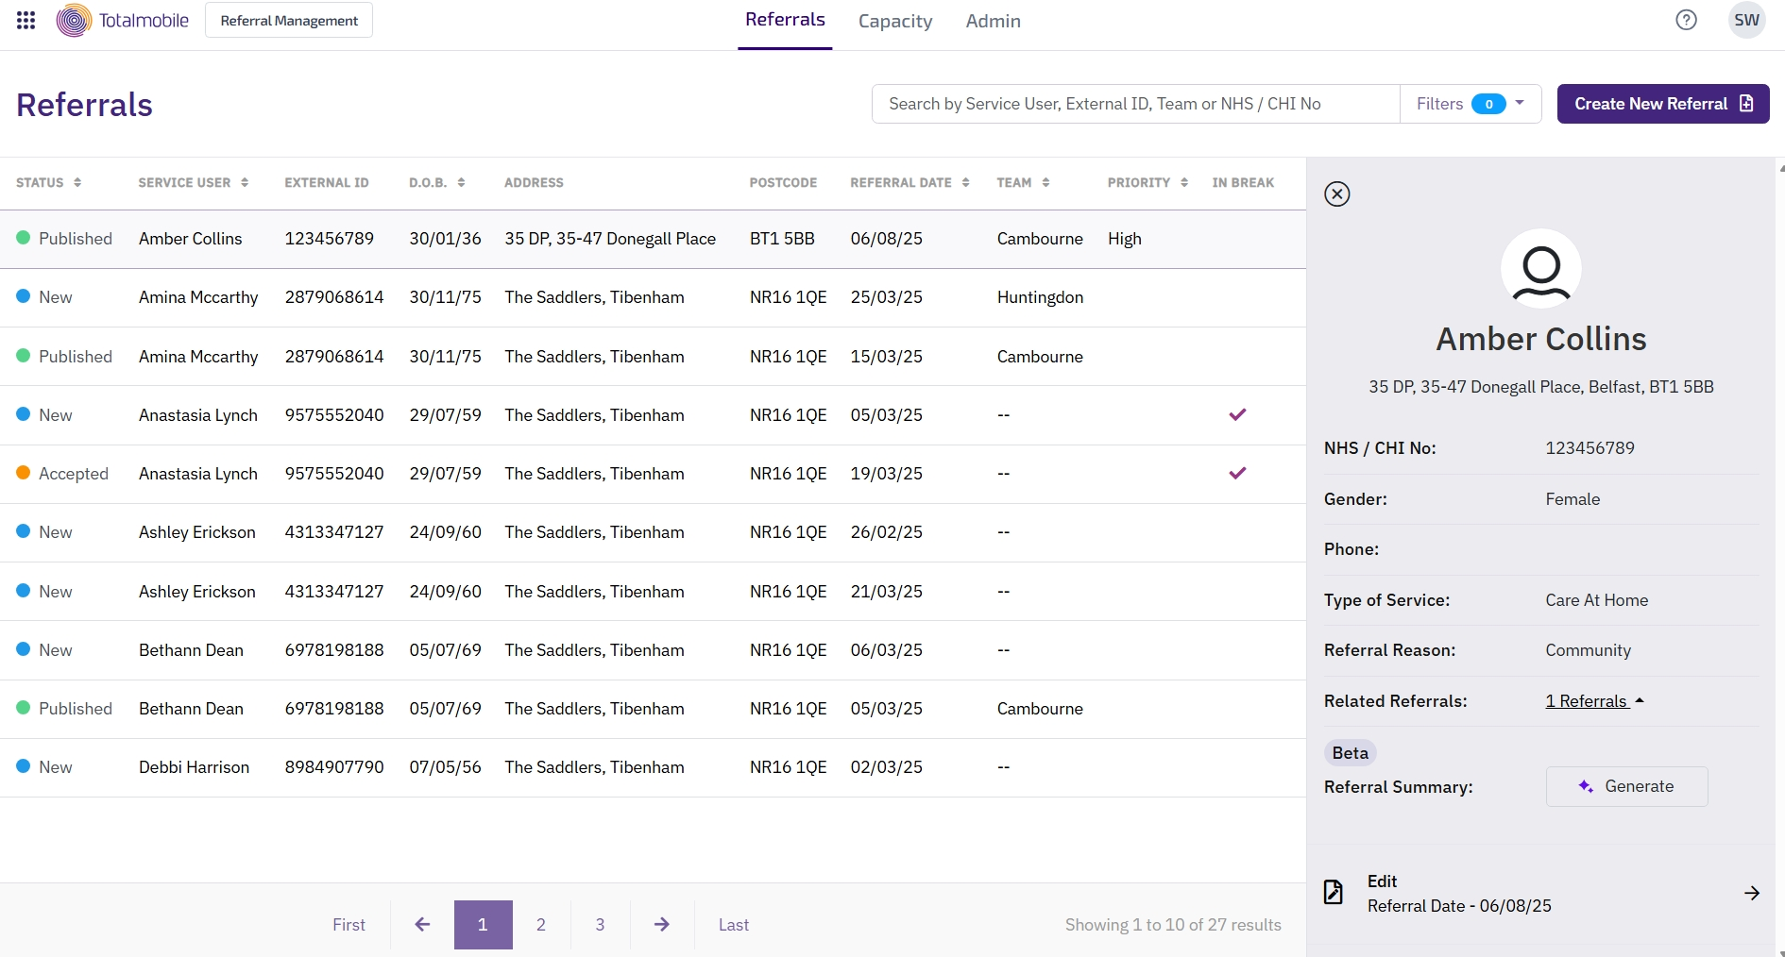1785x957 pixels.
Task: Sort by Status column
Action: pyautogui.click(x=49, y=182)
